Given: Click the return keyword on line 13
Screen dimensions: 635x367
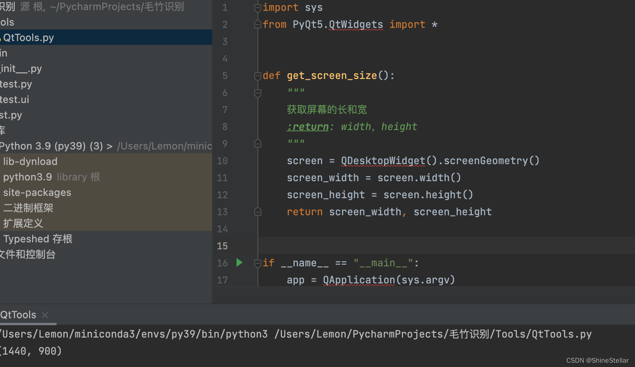Looking at the screenshot, I should (x=305, y=212).
